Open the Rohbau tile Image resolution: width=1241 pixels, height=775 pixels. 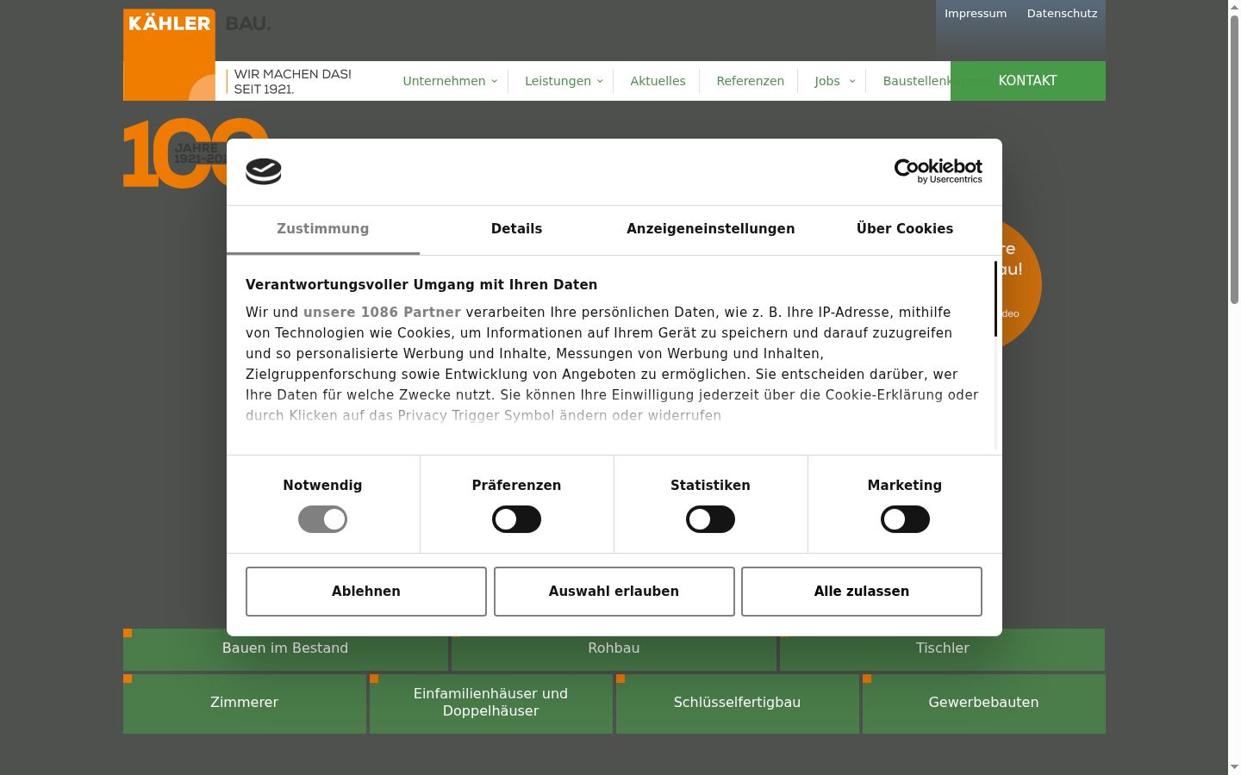[x=614, y=649]
